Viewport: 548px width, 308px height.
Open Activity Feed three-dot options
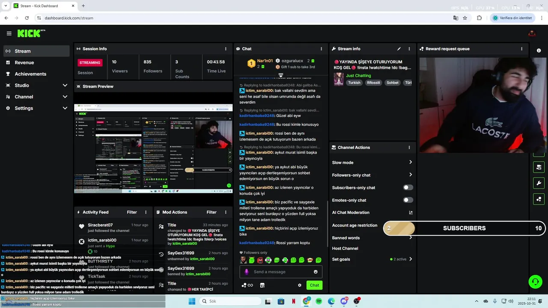pos(146,212)
